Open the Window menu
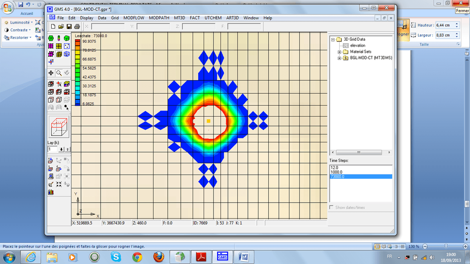Image resolution: width=470 pixels, height=264 pixels. (251, 18)
